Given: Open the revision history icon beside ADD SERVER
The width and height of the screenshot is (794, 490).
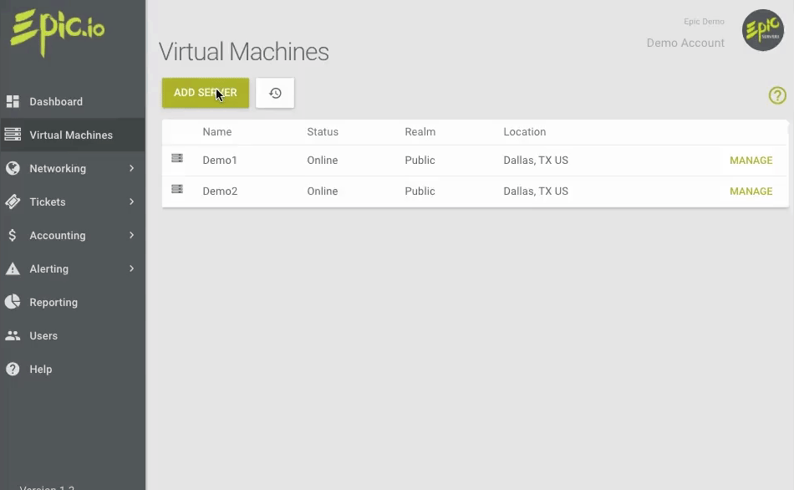Looking at the screenshot, I should tap(275, 93).
